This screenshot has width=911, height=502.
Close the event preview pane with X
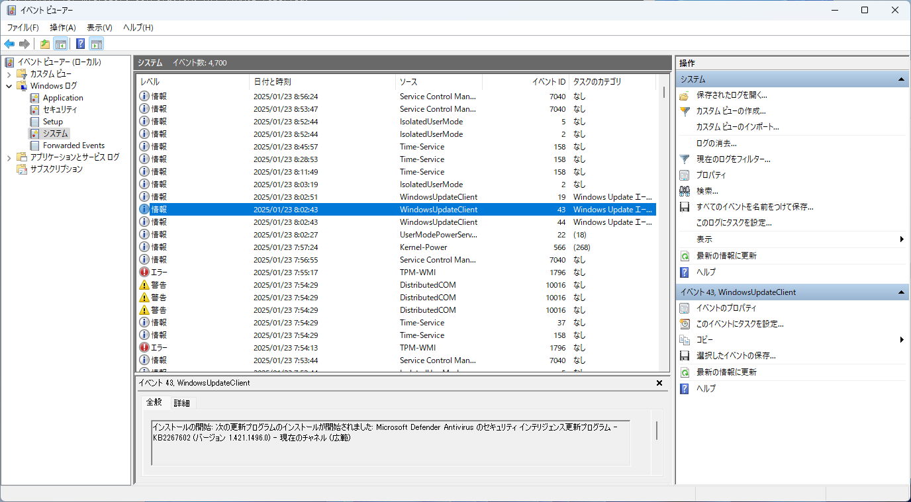[x=659, y=383]
